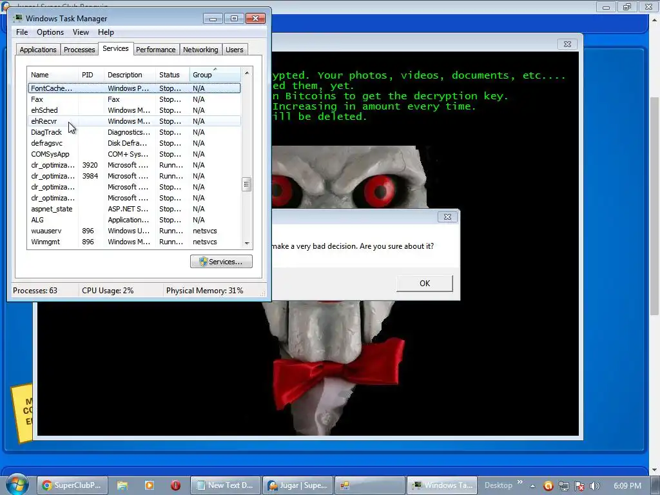Switch to the Networking tab
This screenshot has width=660, height=495.
[200, 49]
